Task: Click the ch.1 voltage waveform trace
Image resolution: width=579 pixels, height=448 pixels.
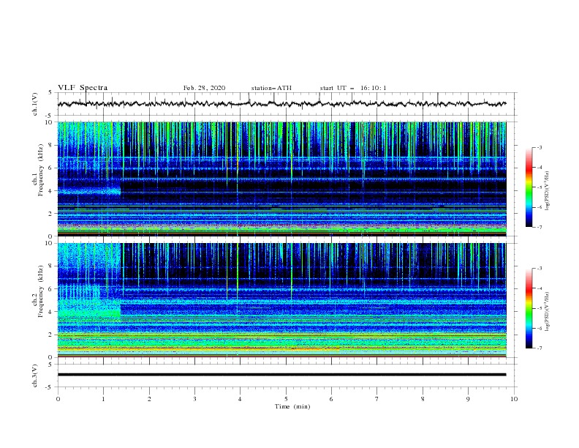Action: click(281, 104)
